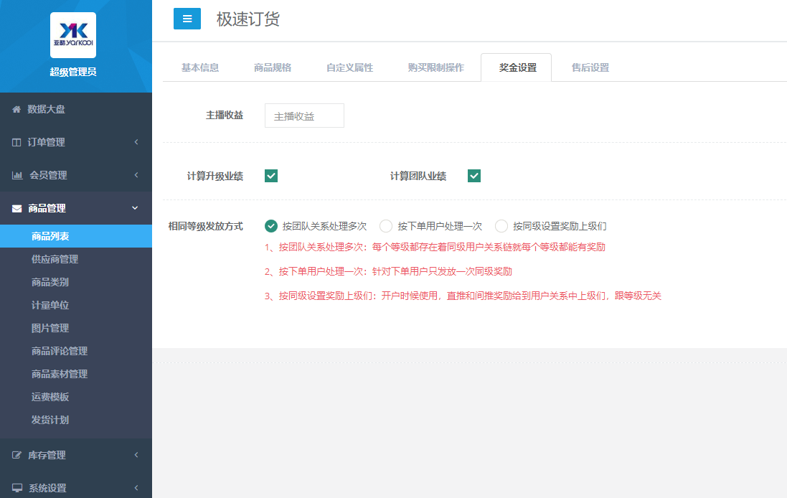Image resolution: width=787 pixels, height=498 pixels.
Task: Click the 极速订货 page title
Action: tap(248, 19)
